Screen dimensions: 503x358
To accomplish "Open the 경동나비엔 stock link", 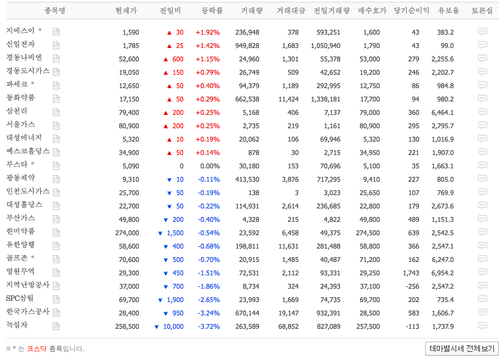I will (24, 57).
